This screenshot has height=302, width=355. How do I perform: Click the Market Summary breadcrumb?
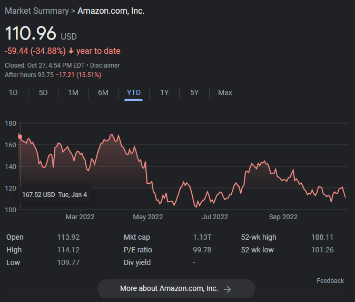tap(36, 11)
